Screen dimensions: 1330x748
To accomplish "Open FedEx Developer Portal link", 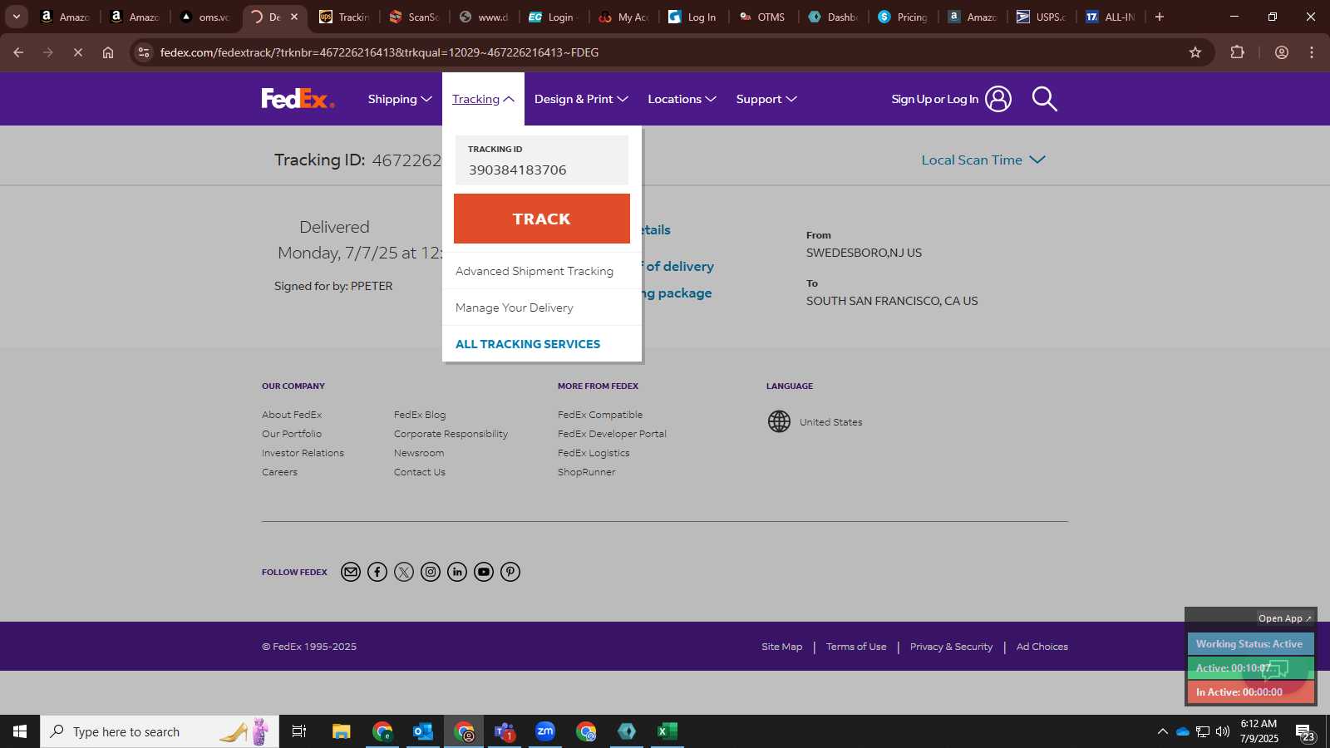I will click(x=612, y=434).
